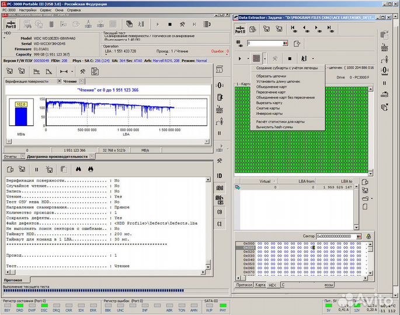Select Объединение карт menu item
This screenshot has height=315, width=400.
coord(272,87)
